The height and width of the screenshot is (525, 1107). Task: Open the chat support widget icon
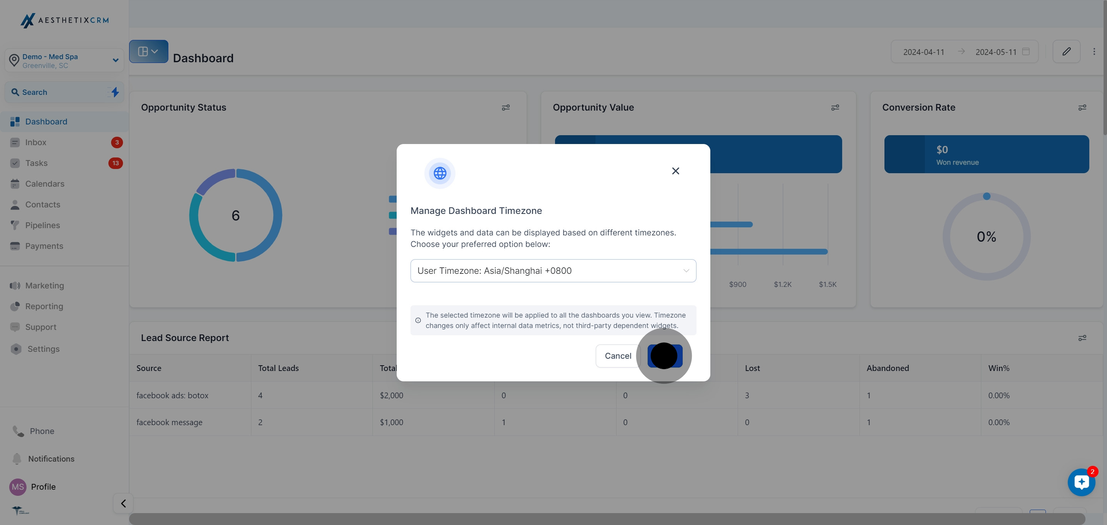(x=1081, y=482)
